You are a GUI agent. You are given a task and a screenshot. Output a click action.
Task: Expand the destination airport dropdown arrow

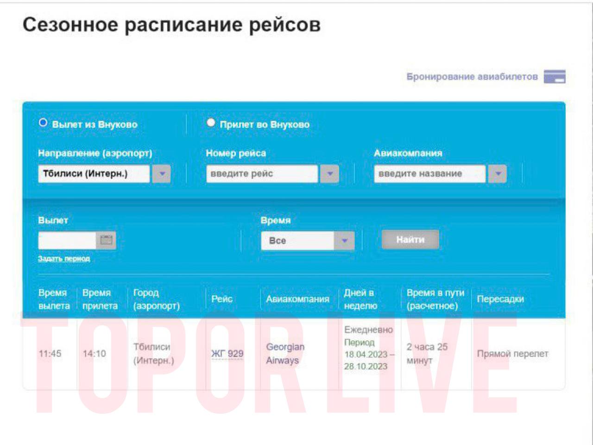[162, 174]
